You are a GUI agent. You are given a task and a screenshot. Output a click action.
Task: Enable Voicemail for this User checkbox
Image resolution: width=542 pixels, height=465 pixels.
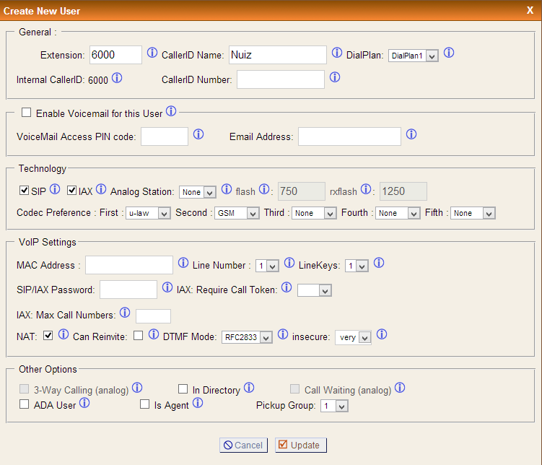click(26, 113)
